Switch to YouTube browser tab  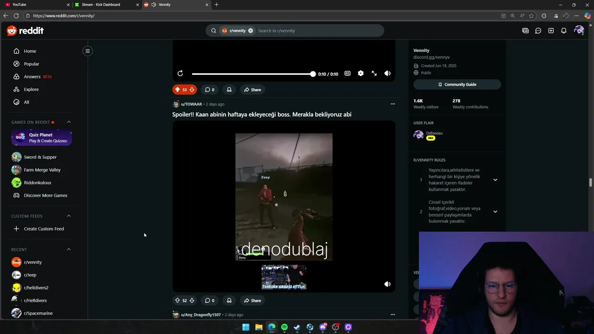[37, 5]
